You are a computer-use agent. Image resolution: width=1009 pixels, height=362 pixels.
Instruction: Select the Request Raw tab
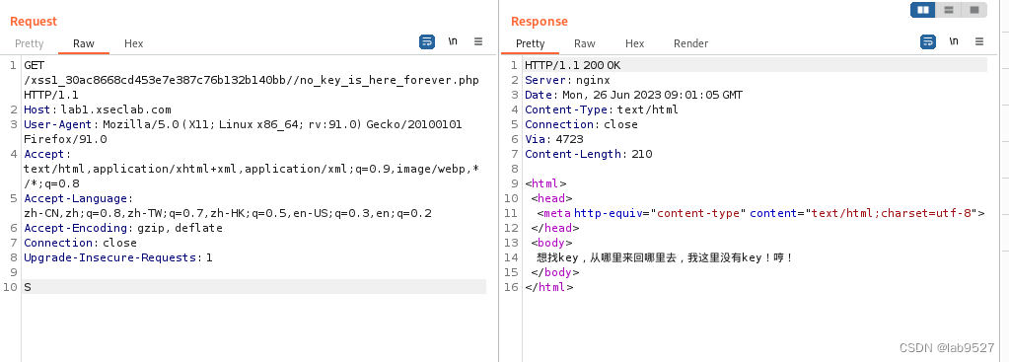(x=84, y=43)
